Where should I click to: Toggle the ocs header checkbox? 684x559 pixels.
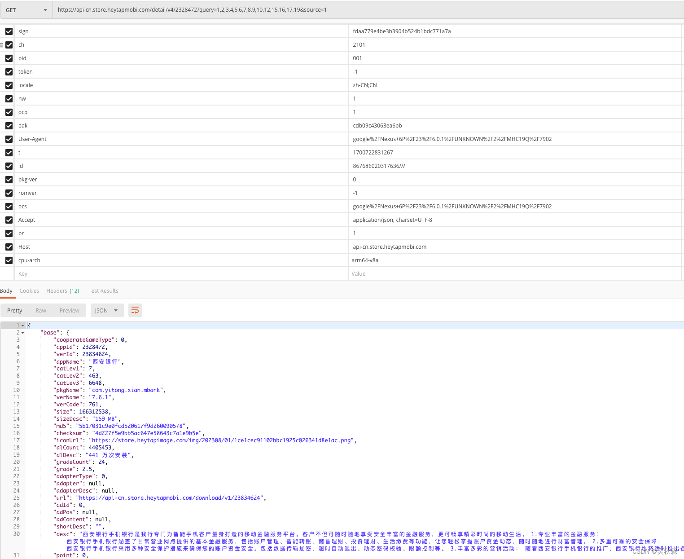point(9,207)
